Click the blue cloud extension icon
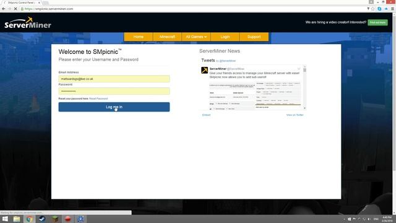Screen dimensions: 396x223 click(386, 9)
